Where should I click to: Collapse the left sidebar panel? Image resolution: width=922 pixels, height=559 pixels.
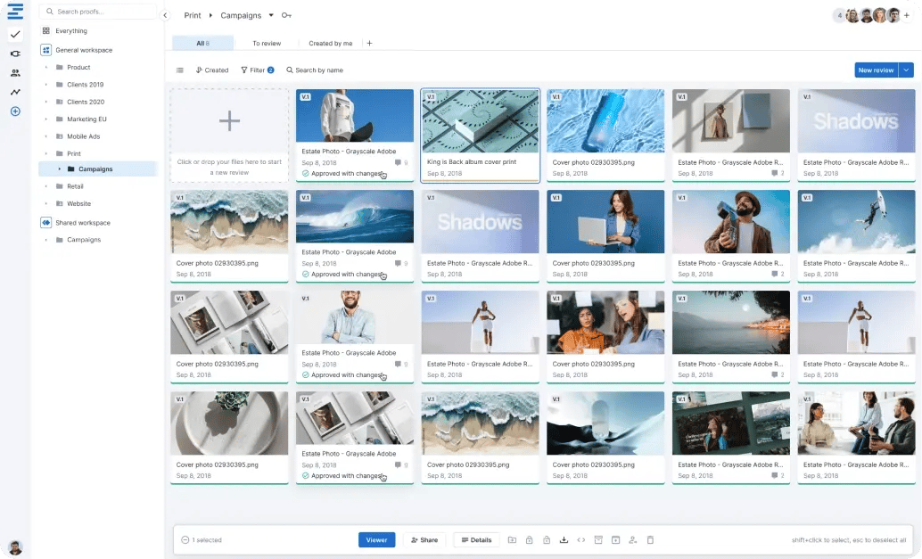click(x=165, y=16)
